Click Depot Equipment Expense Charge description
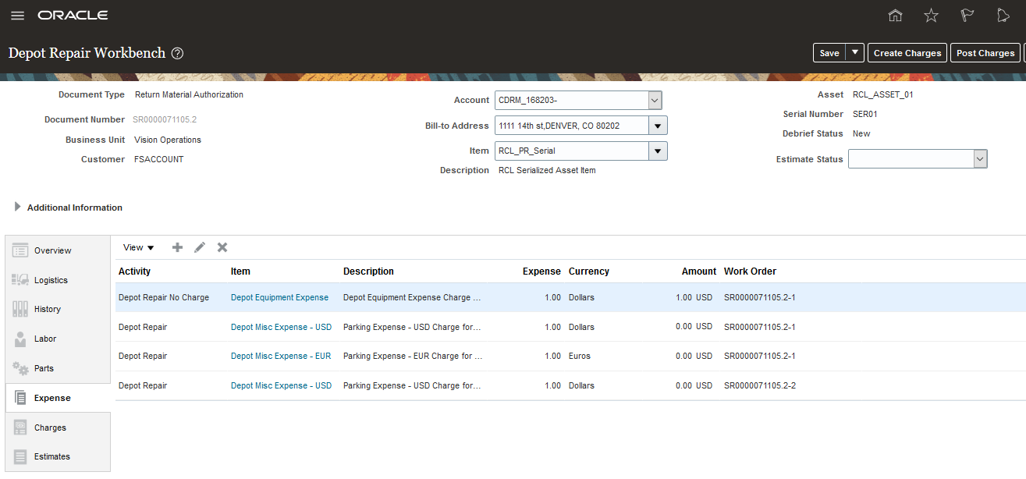This screenshot has width=1026, height=479. [x=412, y=297]
